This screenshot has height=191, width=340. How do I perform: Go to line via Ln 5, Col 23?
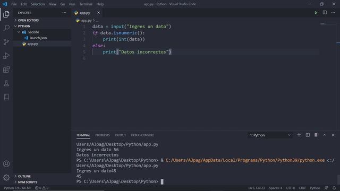pos(257,188)
